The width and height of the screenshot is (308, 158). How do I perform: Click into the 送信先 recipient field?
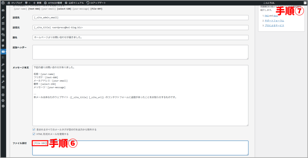(x=140, y=17)
